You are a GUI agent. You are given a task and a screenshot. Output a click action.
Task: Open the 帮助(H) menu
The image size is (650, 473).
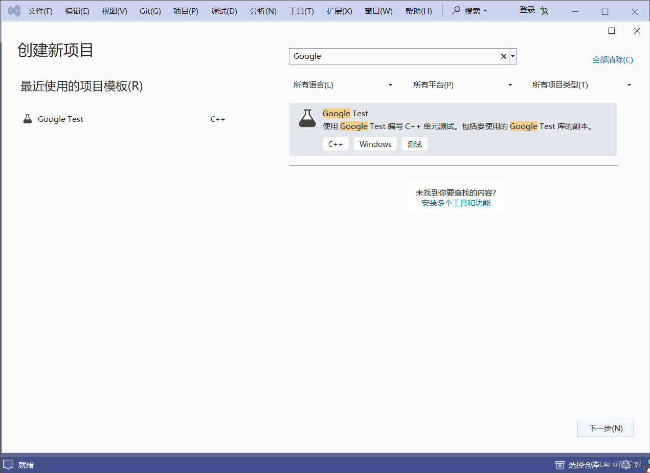(419, 11)
